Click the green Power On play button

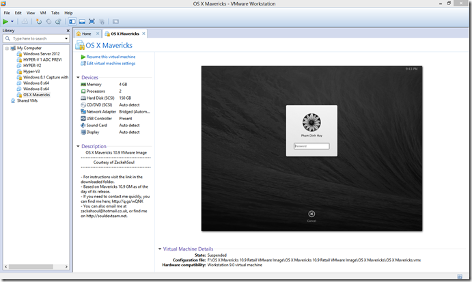[x=5, y=21]
